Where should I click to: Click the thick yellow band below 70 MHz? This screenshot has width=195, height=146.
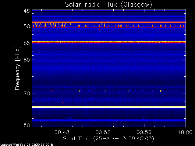109,107
